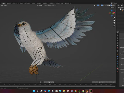Open the viewport Options dropdown
Screen dimensions: 124x93
[x=113, y=8]
